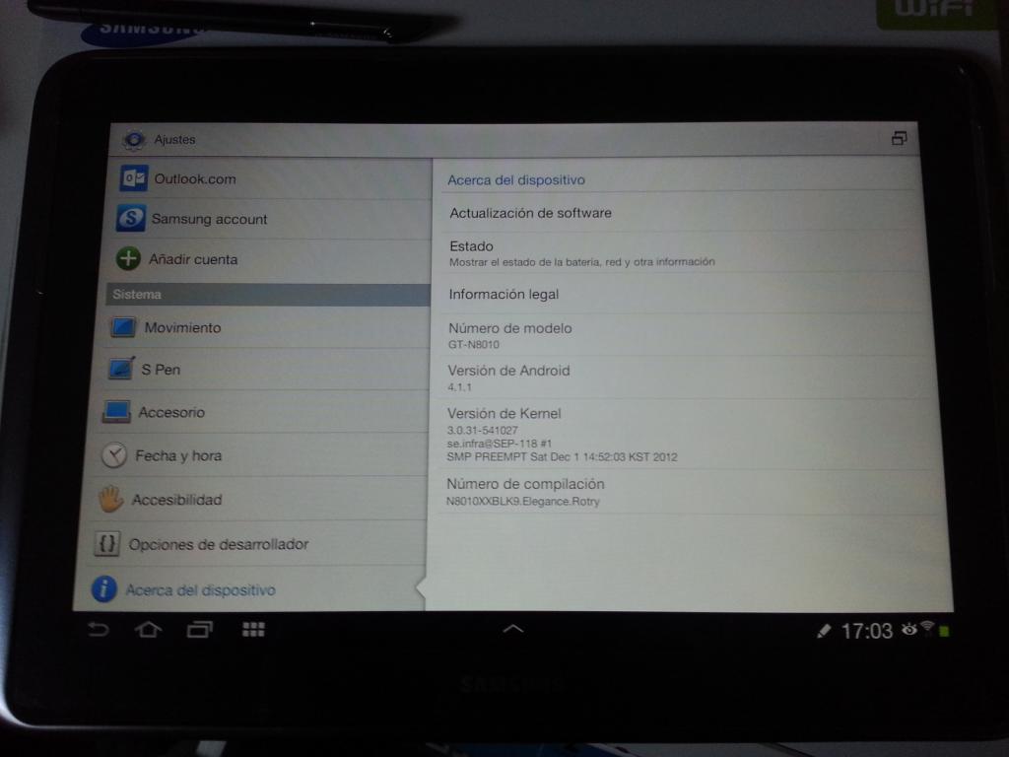Tap the Accesorio dock icon
This screenshot has height=757, width=1009.
pyautogui.click(x=116, y=411)
